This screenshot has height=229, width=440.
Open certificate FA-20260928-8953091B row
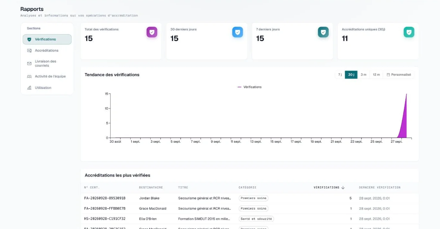[x=250, y=198]
